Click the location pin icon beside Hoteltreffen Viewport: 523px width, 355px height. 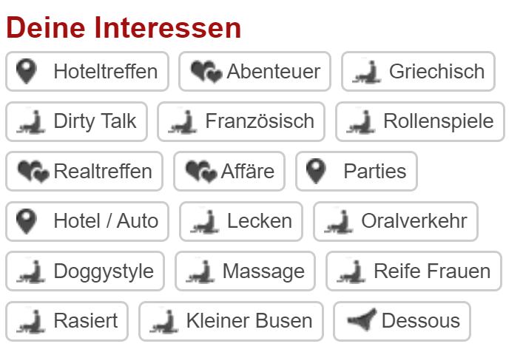click(27, 72)
